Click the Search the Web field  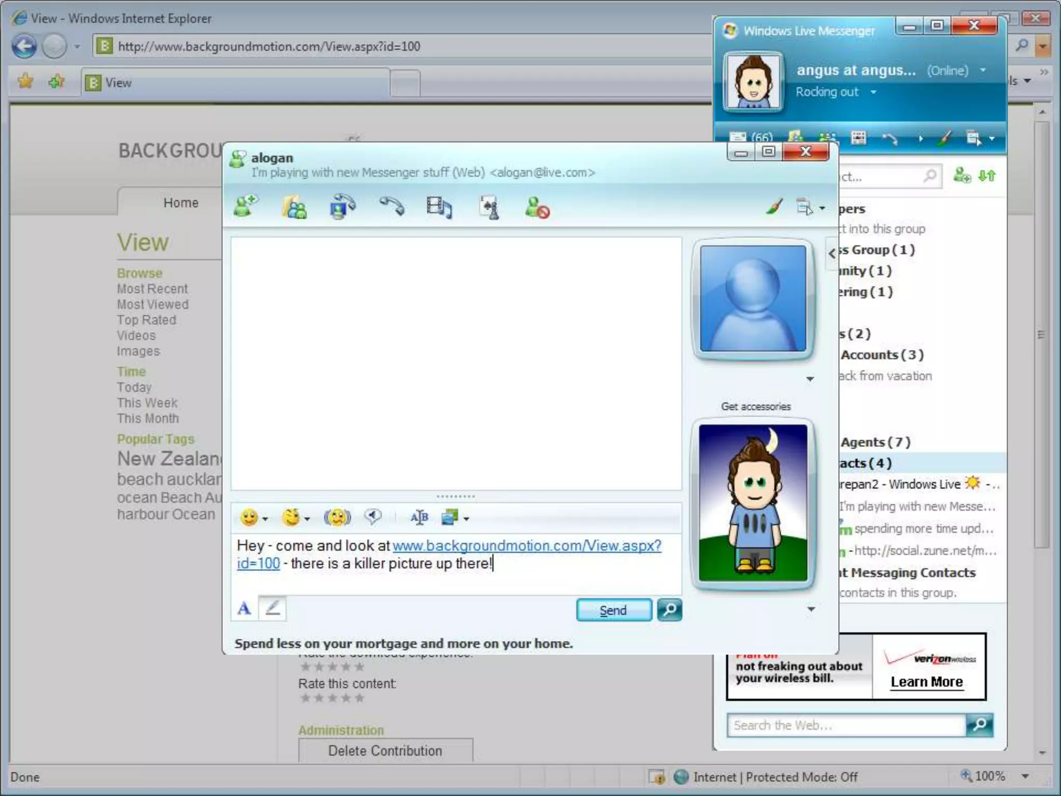[847, 725]
